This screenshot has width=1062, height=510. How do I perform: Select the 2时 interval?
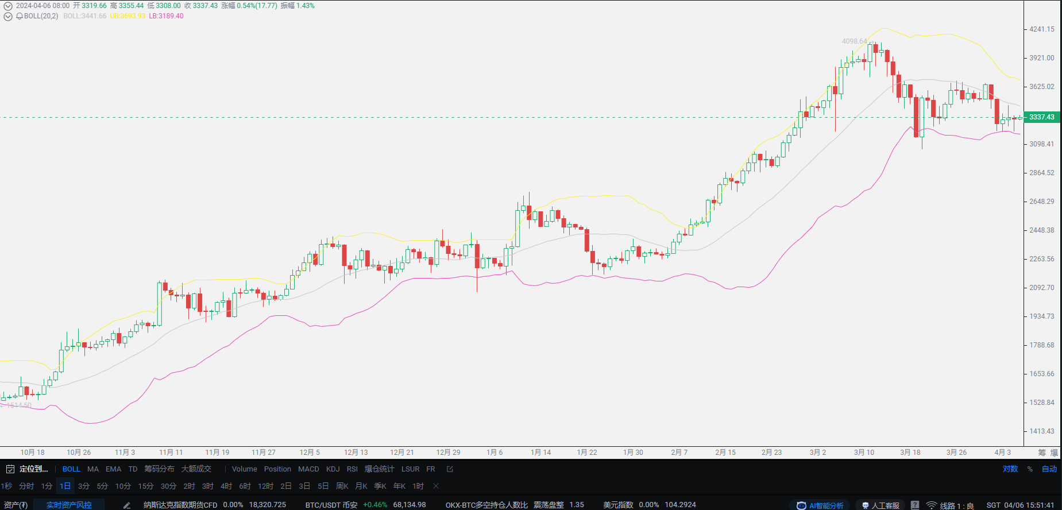189,486
